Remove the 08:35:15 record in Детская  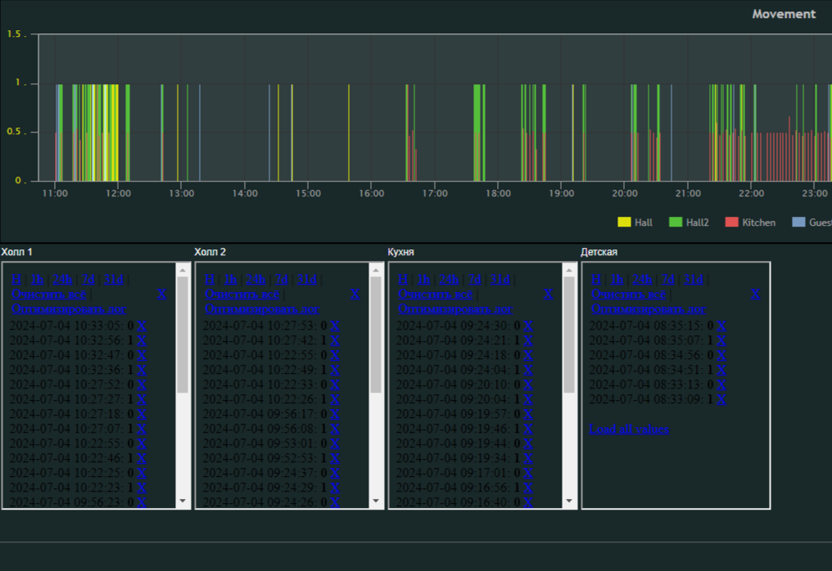(721, 326)
